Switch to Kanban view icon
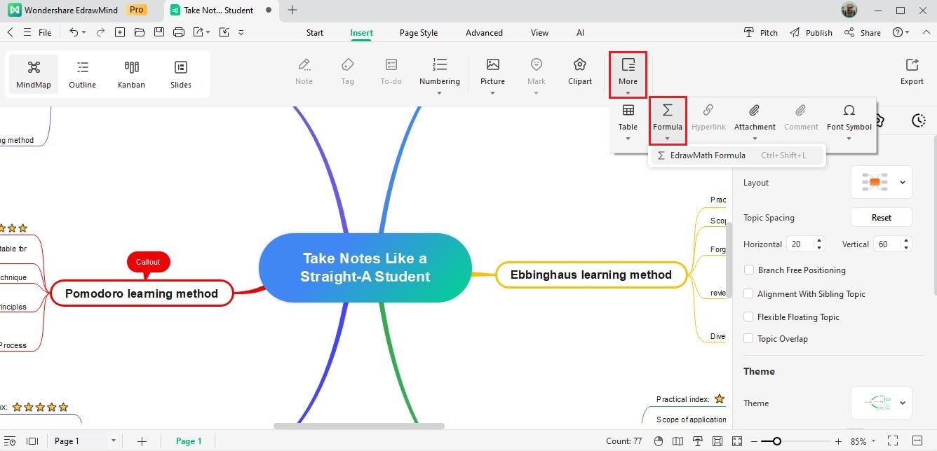This screenshot has width=937, height=451. (131, 67)
